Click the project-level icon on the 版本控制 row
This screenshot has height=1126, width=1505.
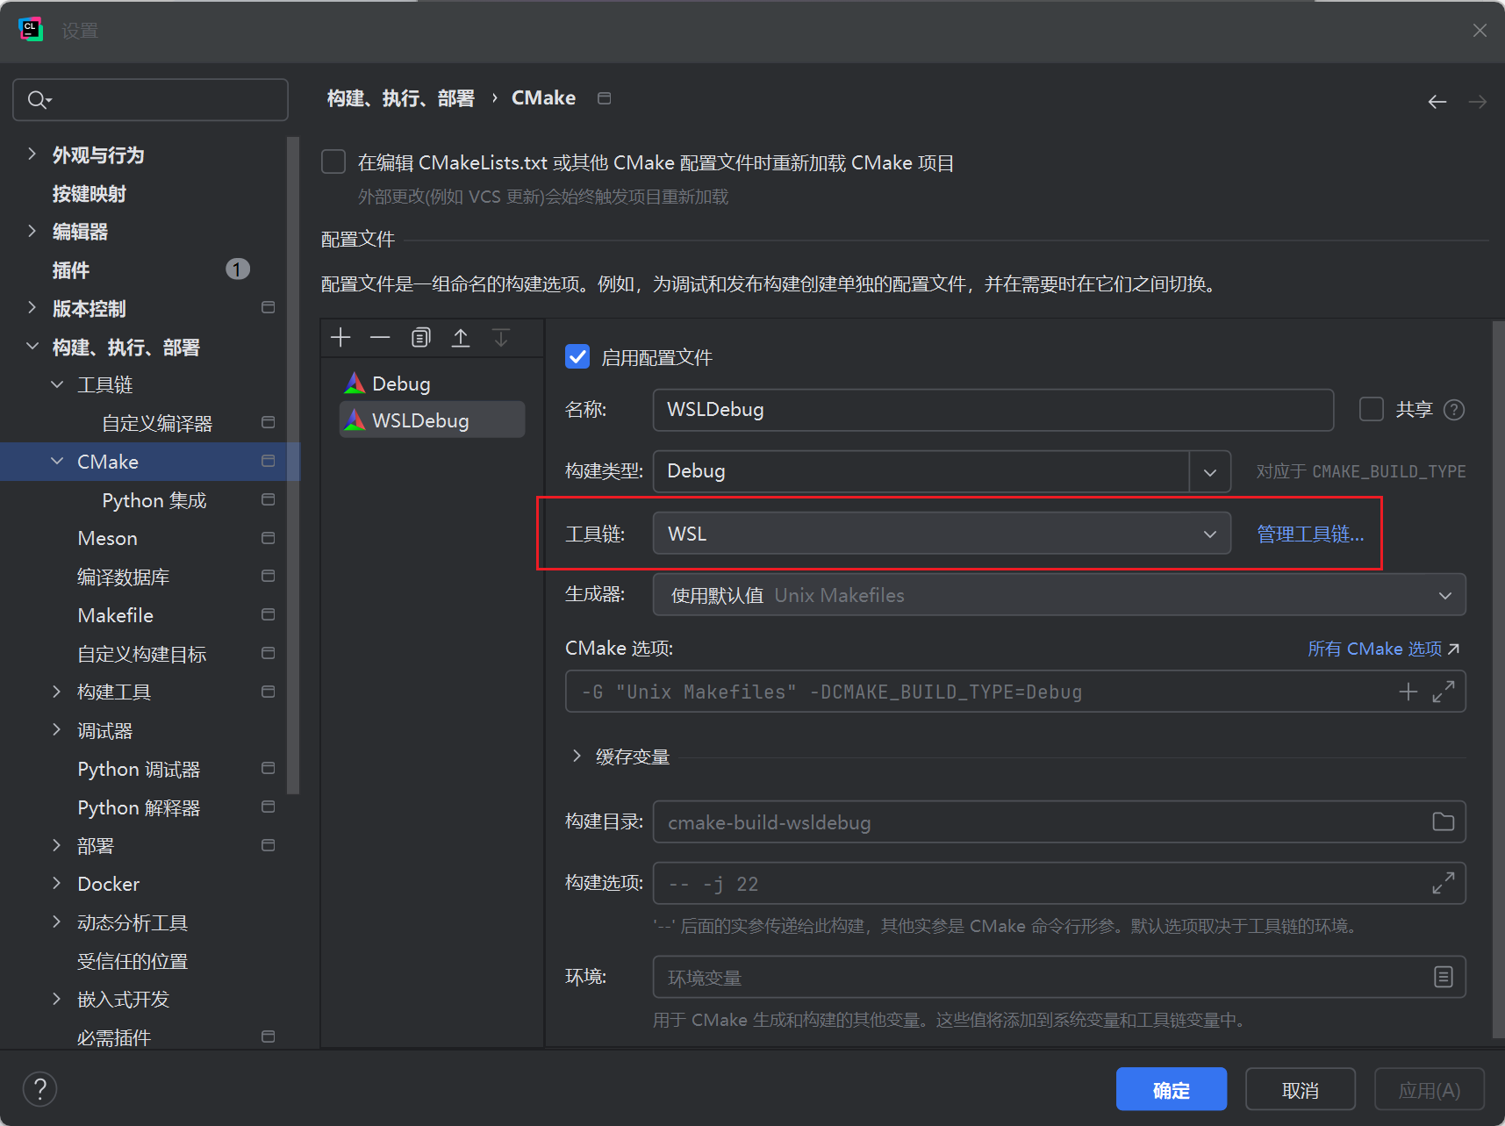269,308
